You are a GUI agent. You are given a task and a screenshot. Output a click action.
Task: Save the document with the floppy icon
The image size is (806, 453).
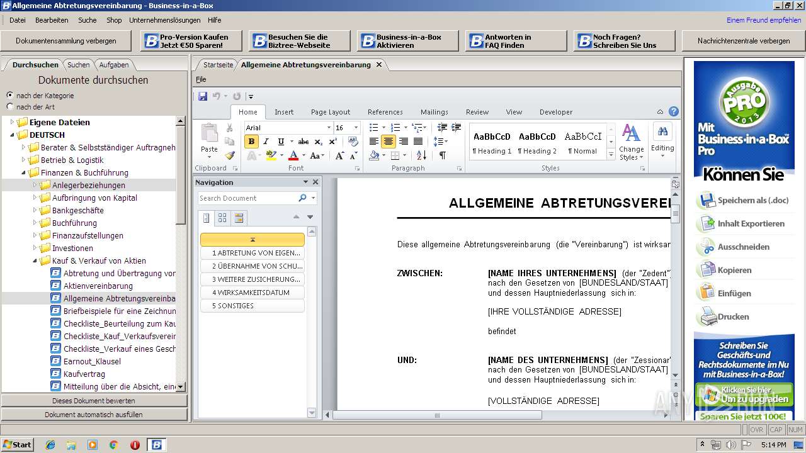coord(202,96)
